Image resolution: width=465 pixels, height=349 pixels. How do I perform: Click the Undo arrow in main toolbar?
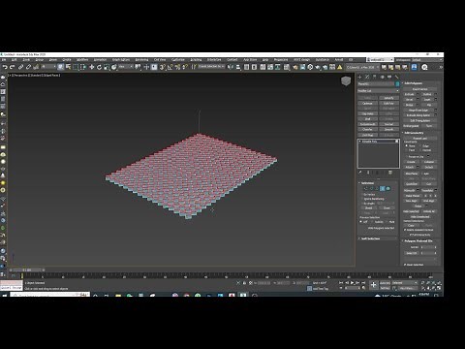click(x=5, y=67)
